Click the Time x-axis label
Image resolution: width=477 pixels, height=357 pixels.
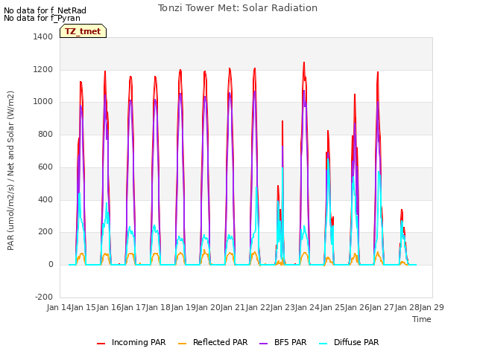pyautogui.click(x=421, y=319)
